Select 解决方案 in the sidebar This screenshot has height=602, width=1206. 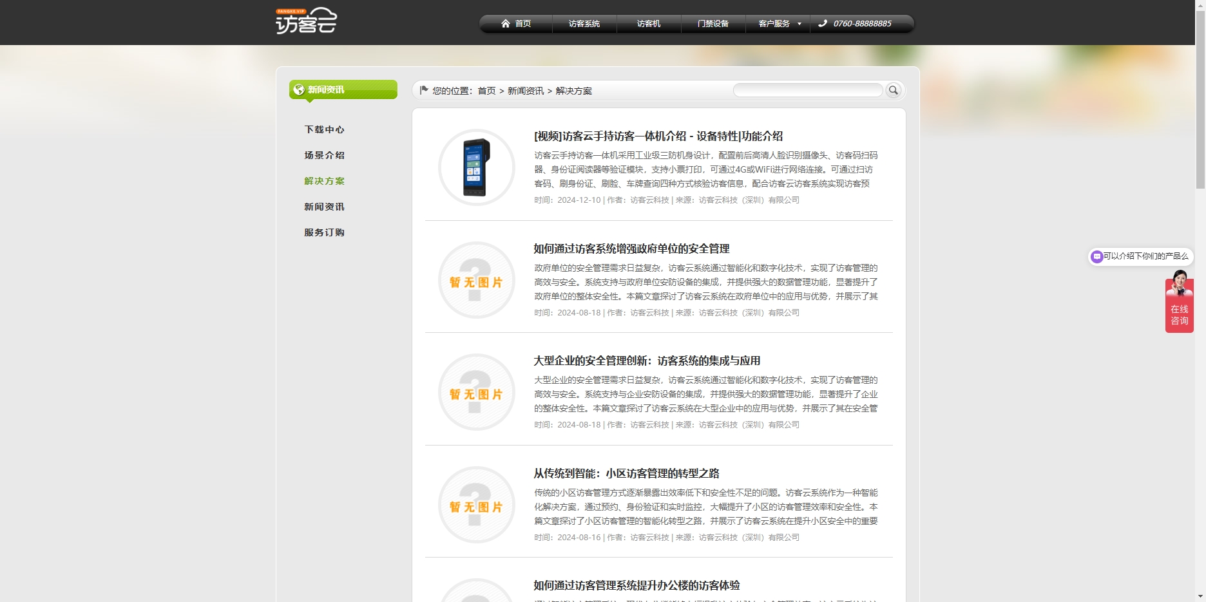point(325,181)
